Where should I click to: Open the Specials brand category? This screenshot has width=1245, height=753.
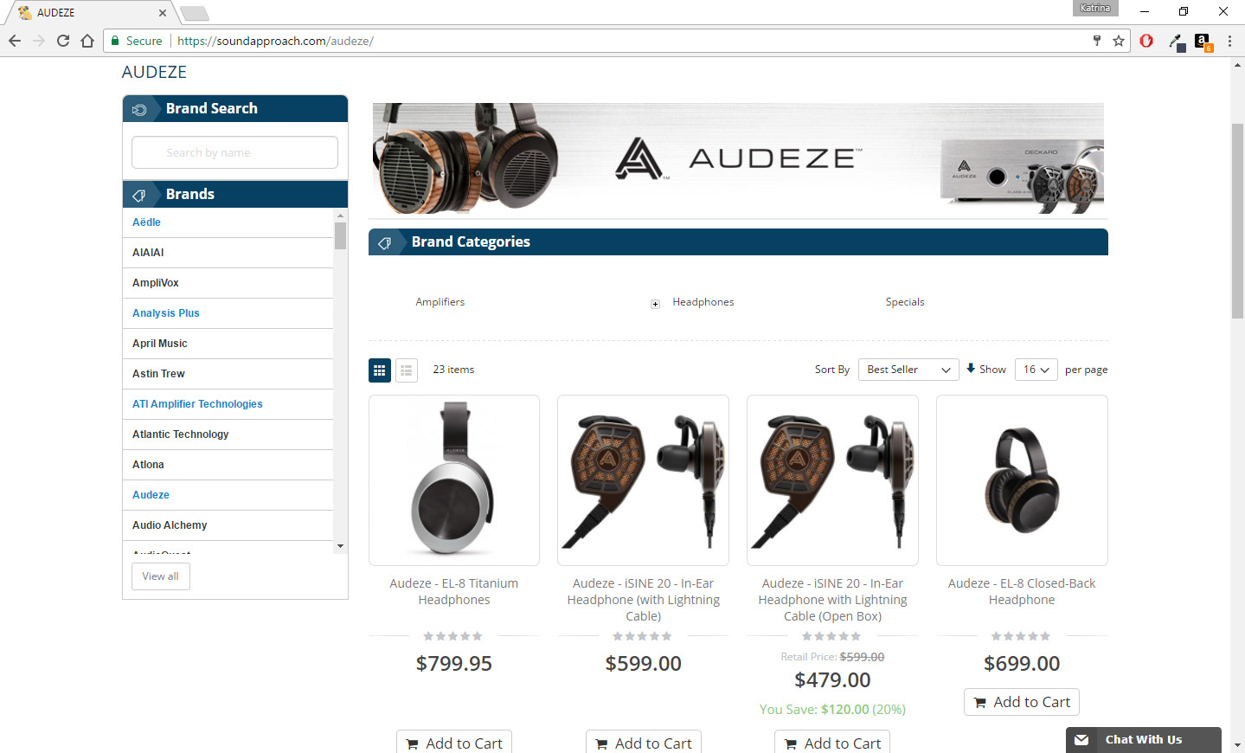click(x=905, y=302)
